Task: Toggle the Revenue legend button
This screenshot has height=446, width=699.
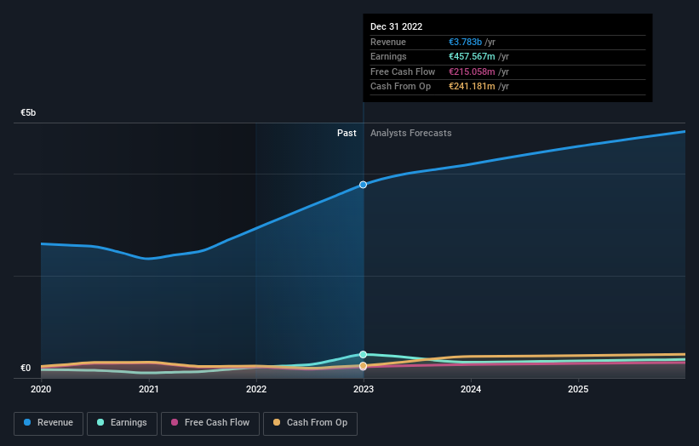Action: (x=49, y=423)
